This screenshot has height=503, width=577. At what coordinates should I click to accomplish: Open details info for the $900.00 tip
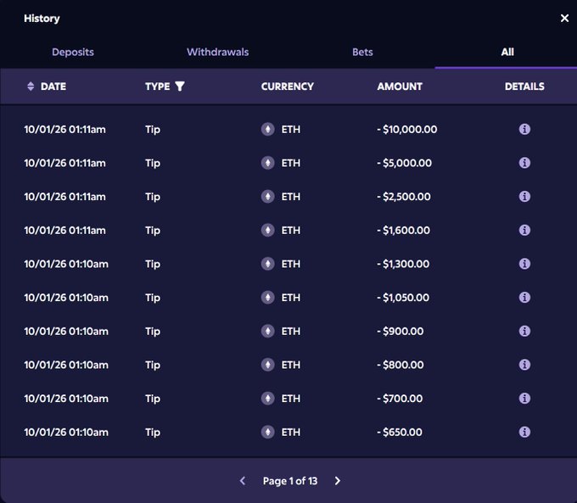524,331
